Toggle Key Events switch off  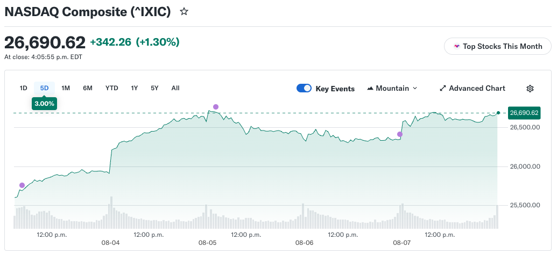[x=304, y=88]
